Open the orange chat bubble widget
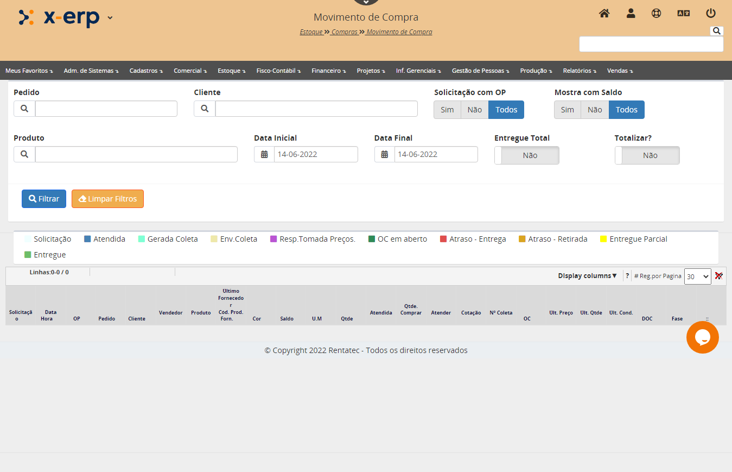Viewport: 732px width, 472px height. pos(702,337)
